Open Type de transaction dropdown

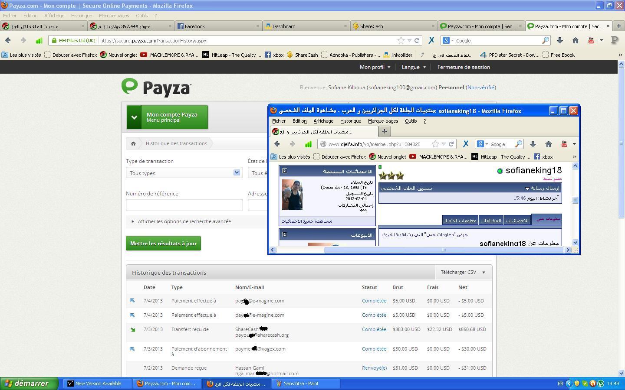184,173
